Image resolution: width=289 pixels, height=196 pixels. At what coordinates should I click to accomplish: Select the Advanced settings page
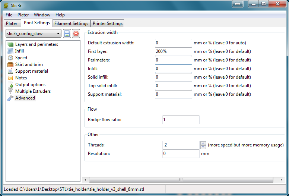click(x=25, y=98)
